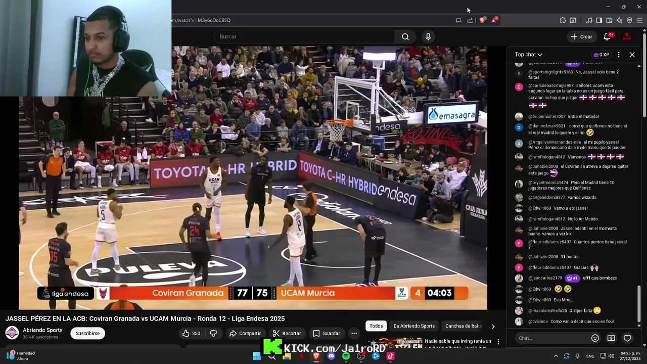The width and height of the screenshot is (647, 364).
Task: Click the heart reaction icon in chat
Action: (627, 338)
